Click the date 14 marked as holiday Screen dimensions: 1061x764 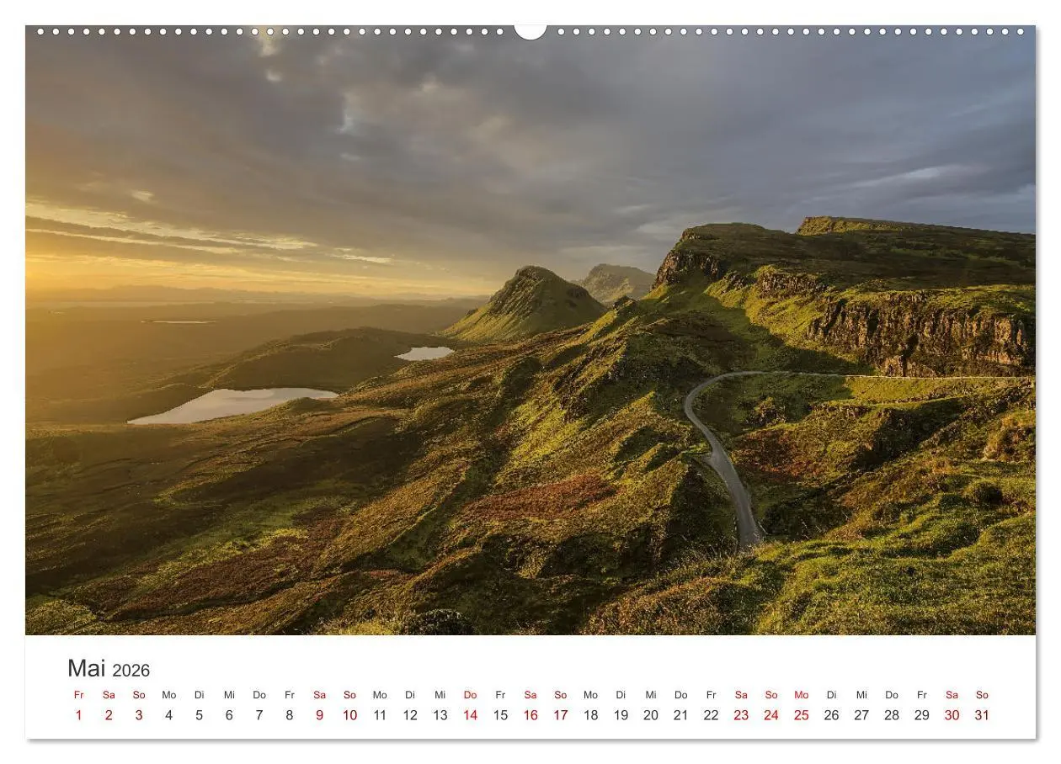470,716
